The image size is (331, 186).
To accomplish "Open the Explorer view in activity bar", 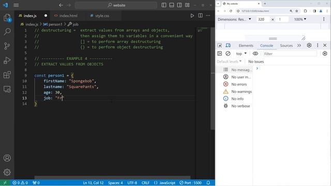I will 7,18.
